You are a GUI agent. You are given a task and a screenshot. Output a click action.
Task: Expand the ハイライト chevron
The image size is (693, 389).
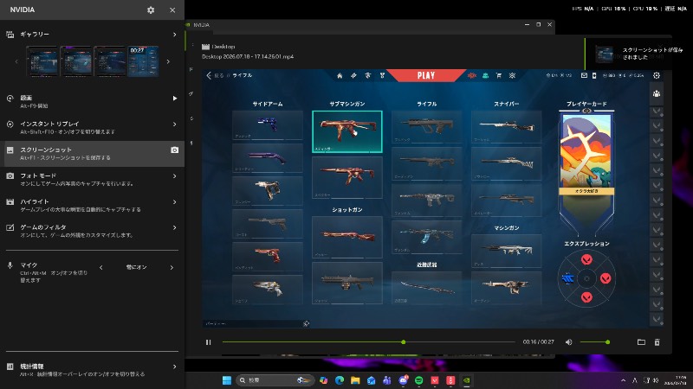click(175, 202)
